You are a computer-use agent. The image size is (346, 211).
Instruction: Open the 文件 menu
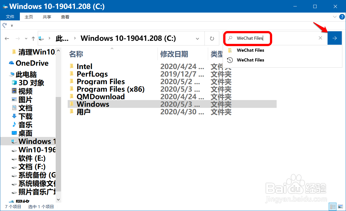click(10, 17)
